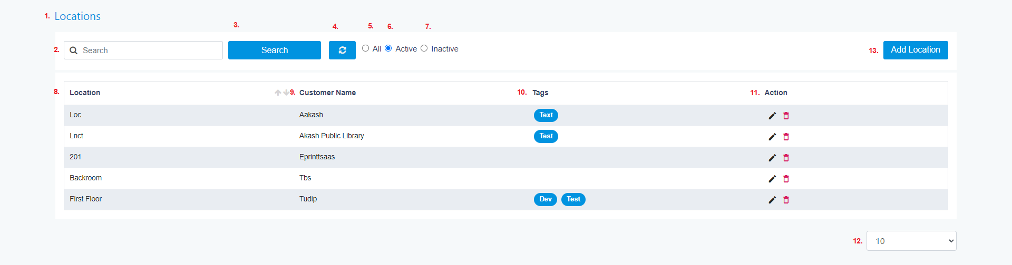1012x265 pixels.
Task: Click the Backroom location cell
Action: pos(85,178)
